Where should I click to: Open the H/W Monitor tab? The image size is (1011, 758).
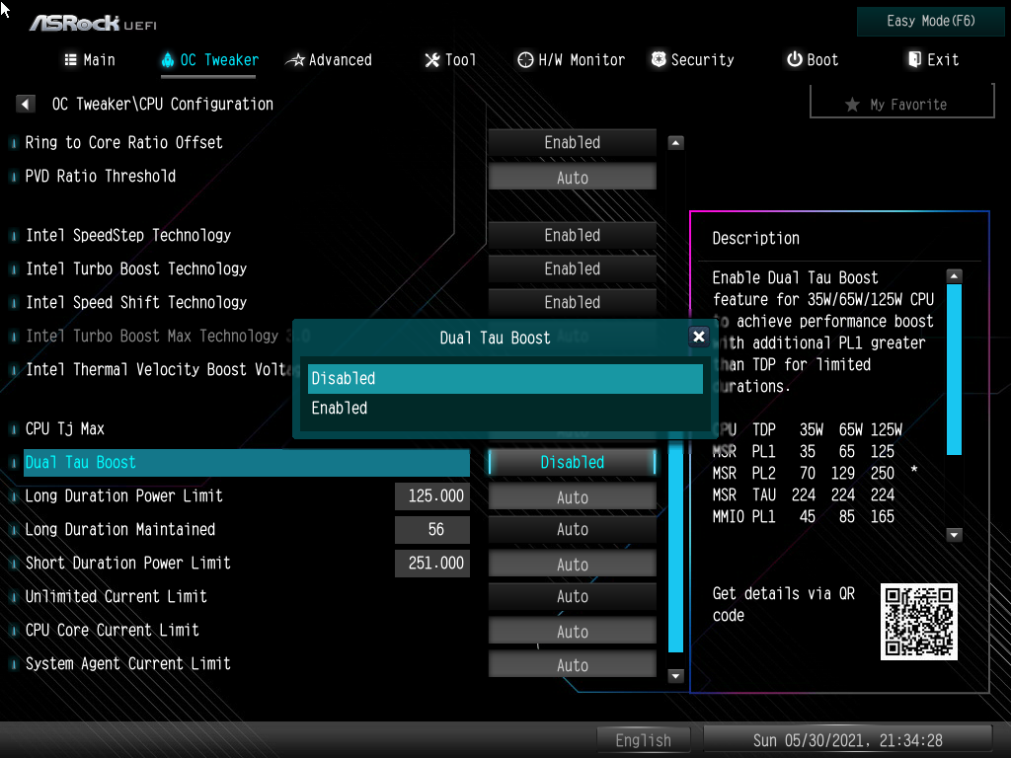pyautogui.click(x=571, y=60)
